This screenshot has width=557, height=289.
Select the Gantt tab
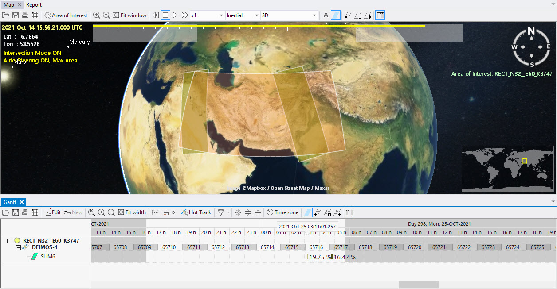[x=10, y=202]
